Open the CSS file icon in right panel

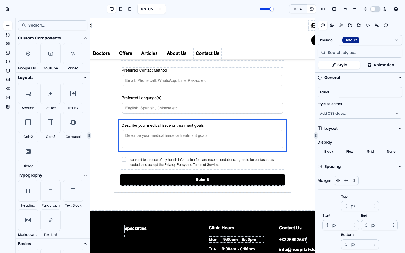click(x=350, y=25)
